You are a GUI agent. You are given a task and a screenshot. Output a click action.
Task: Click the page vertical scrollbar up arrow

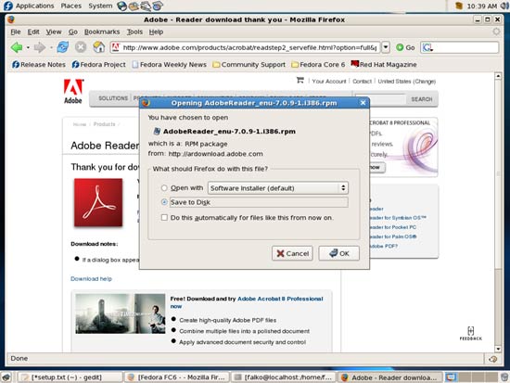point(498,76)
